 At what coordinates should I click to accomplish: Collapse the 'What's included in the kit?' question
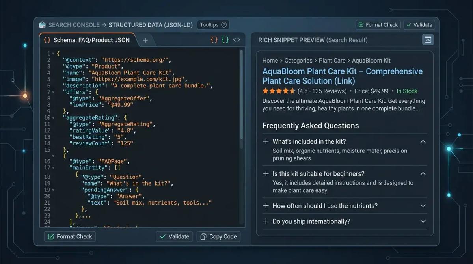tap(423, 141)
